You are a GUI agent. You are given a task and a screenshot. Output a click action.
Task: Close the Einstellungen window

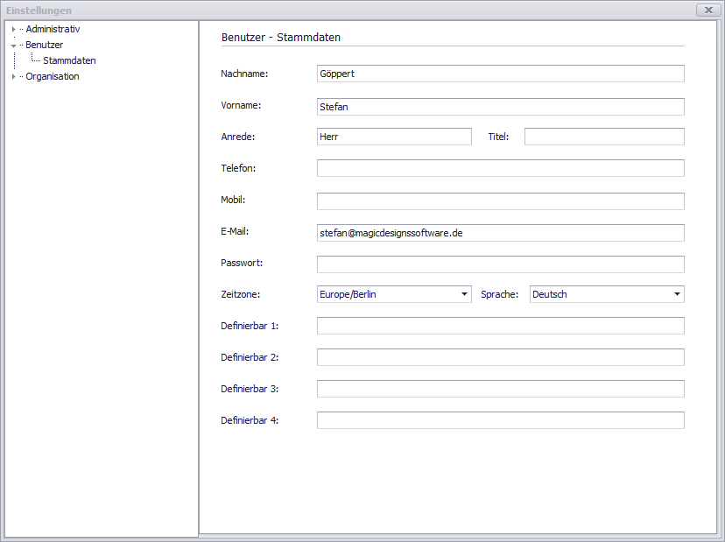coord(707,10)
